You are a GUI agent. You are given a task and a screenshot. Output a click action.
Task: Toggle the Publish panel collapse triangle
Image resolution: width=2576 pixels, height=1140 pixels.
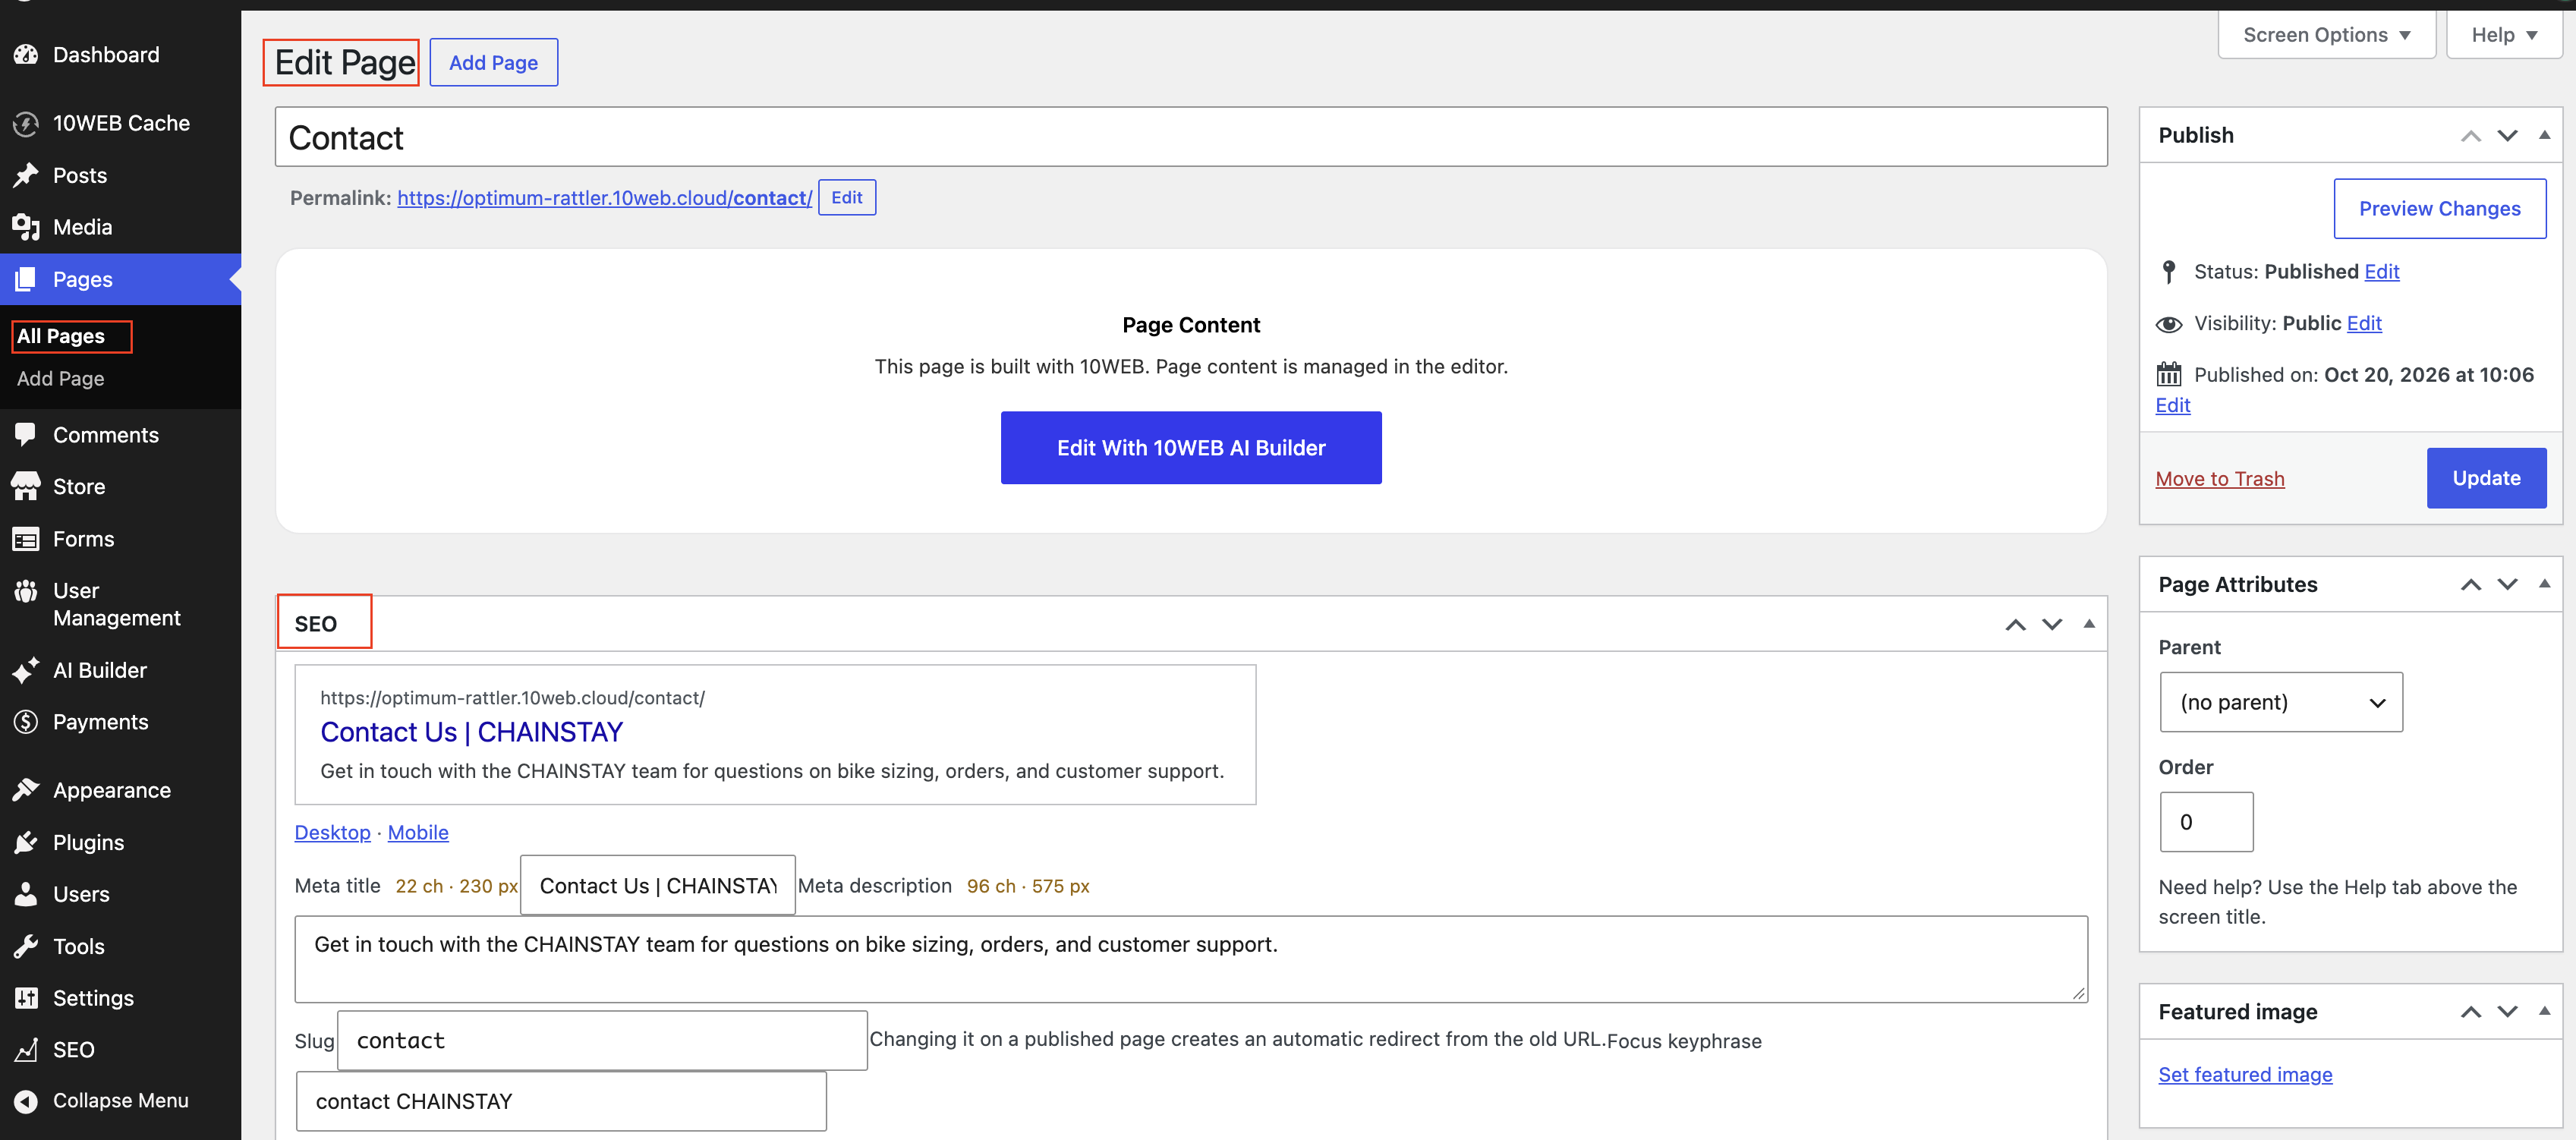[x=2544, y=135]
